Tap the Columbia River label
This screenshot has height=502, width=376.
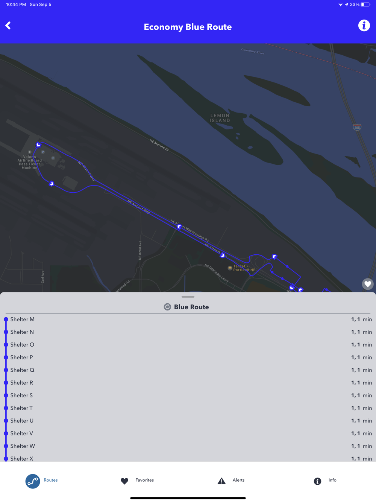(x=253, y=52)
